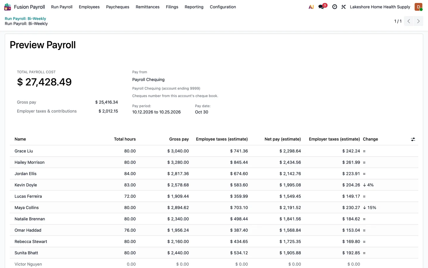Screen dimensions: 428x268
Task: Select the Lucas Ferreira row name
Action: 28,196
